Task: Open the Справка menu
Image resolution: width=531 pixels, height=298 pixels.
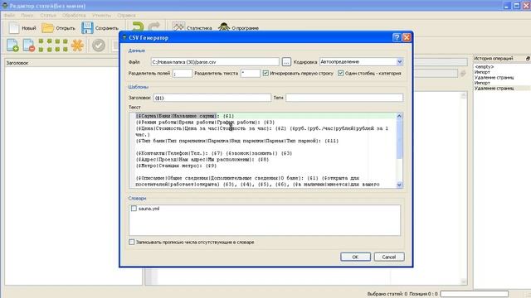Action: point(126,15)
